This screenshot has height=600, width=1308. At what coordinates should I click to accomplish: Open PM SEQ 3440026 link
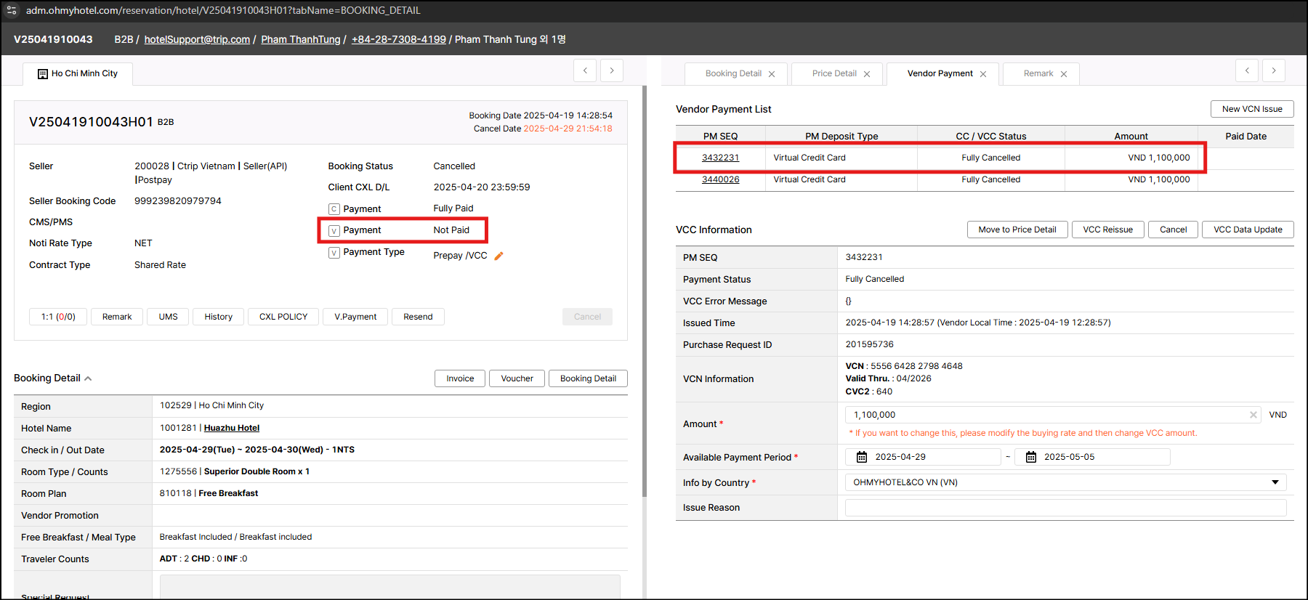coord(720,179)
